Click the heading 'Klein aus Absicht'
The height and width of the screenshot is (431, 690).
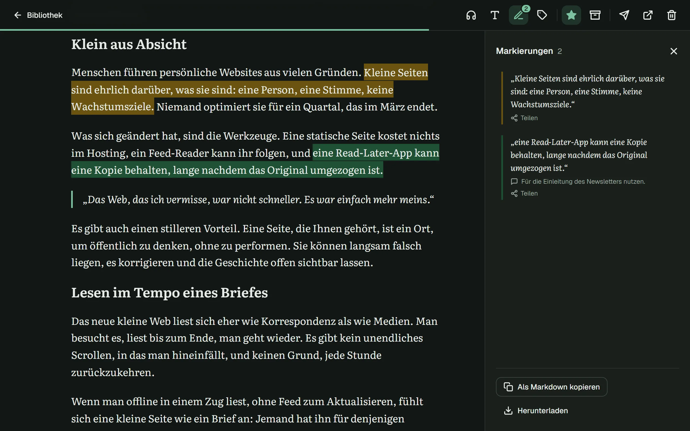tap(129, 44)
